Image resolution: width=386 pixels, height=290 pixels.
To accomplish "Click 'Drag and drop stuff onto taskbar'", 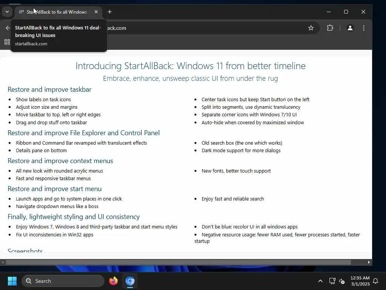I will (x=51, y=122).
